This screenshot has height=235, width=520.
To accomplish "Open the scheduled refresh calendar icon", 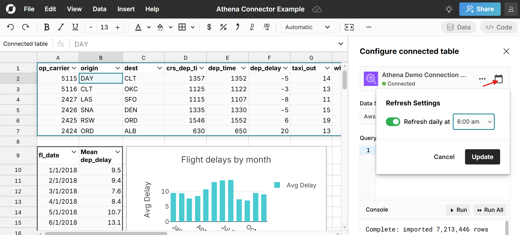I will 498,79.
